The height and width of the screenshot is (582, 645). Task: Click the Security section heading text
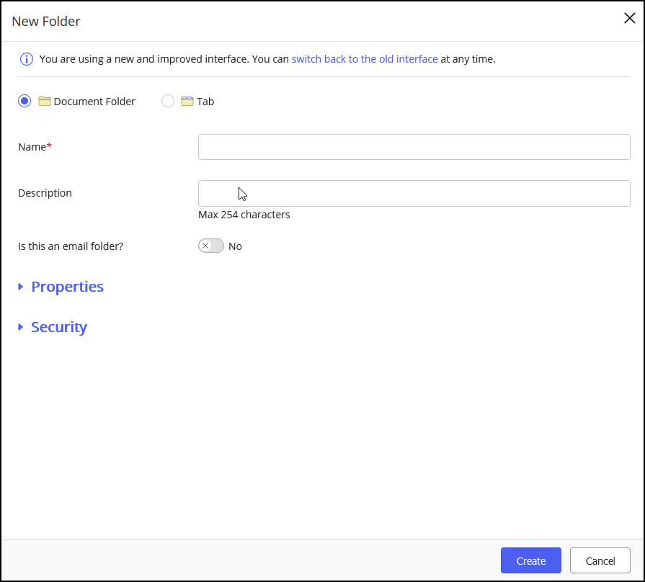[58, 326]
